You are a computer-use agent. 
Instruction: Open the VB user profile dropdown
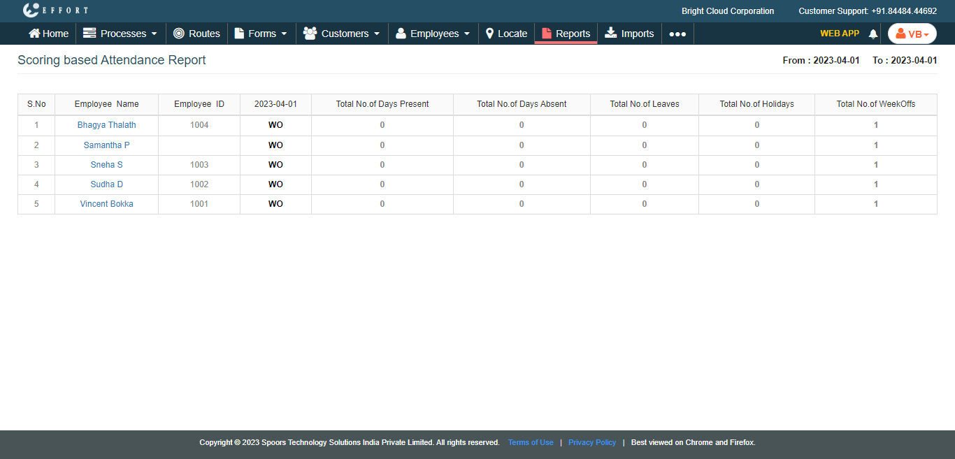coord(912,34)
